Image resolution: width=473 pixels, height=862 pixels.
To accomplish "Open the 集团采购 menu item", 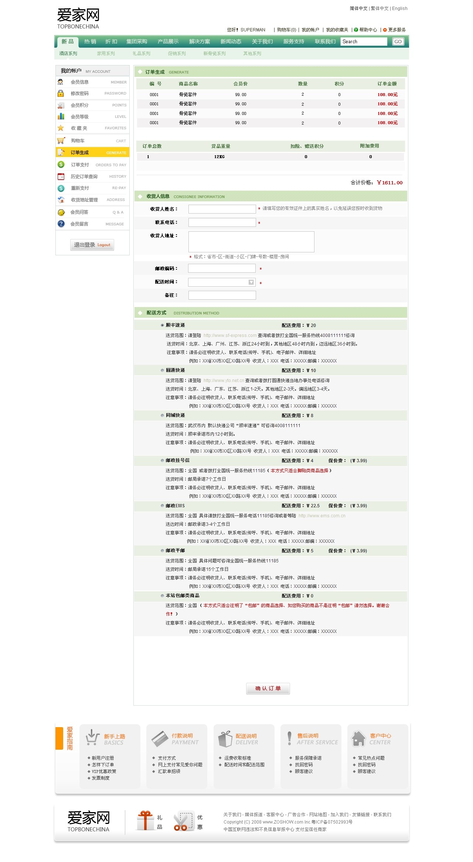I will pyautogui.click(x=137, y=41).
